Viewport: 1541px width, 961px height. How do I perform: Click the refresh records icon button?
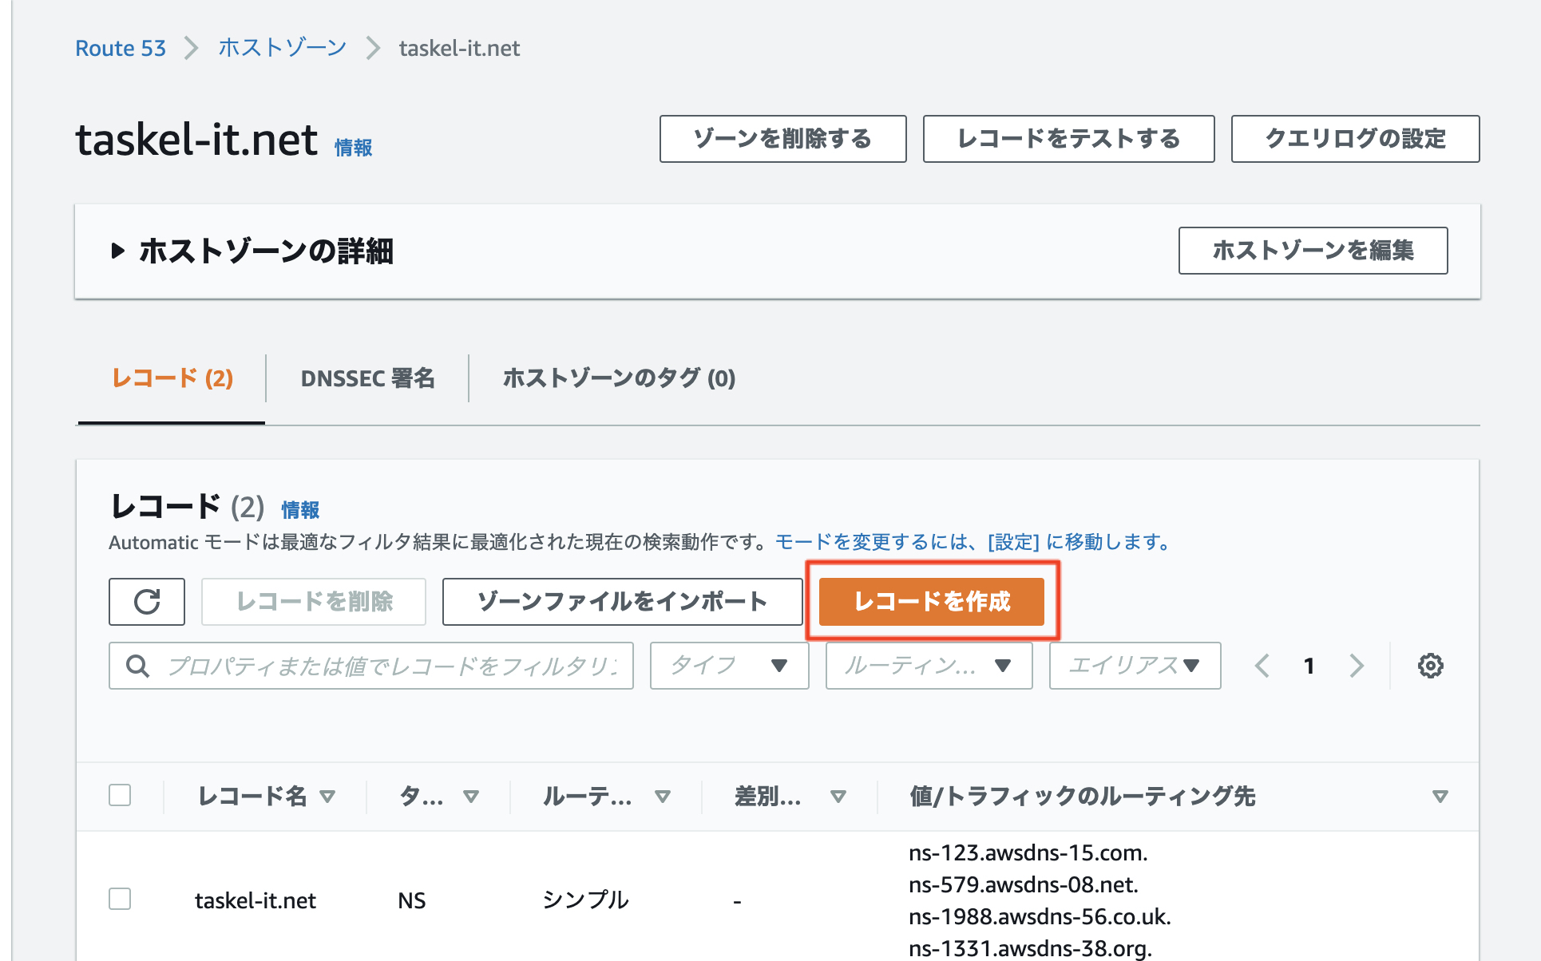[147, 602]
